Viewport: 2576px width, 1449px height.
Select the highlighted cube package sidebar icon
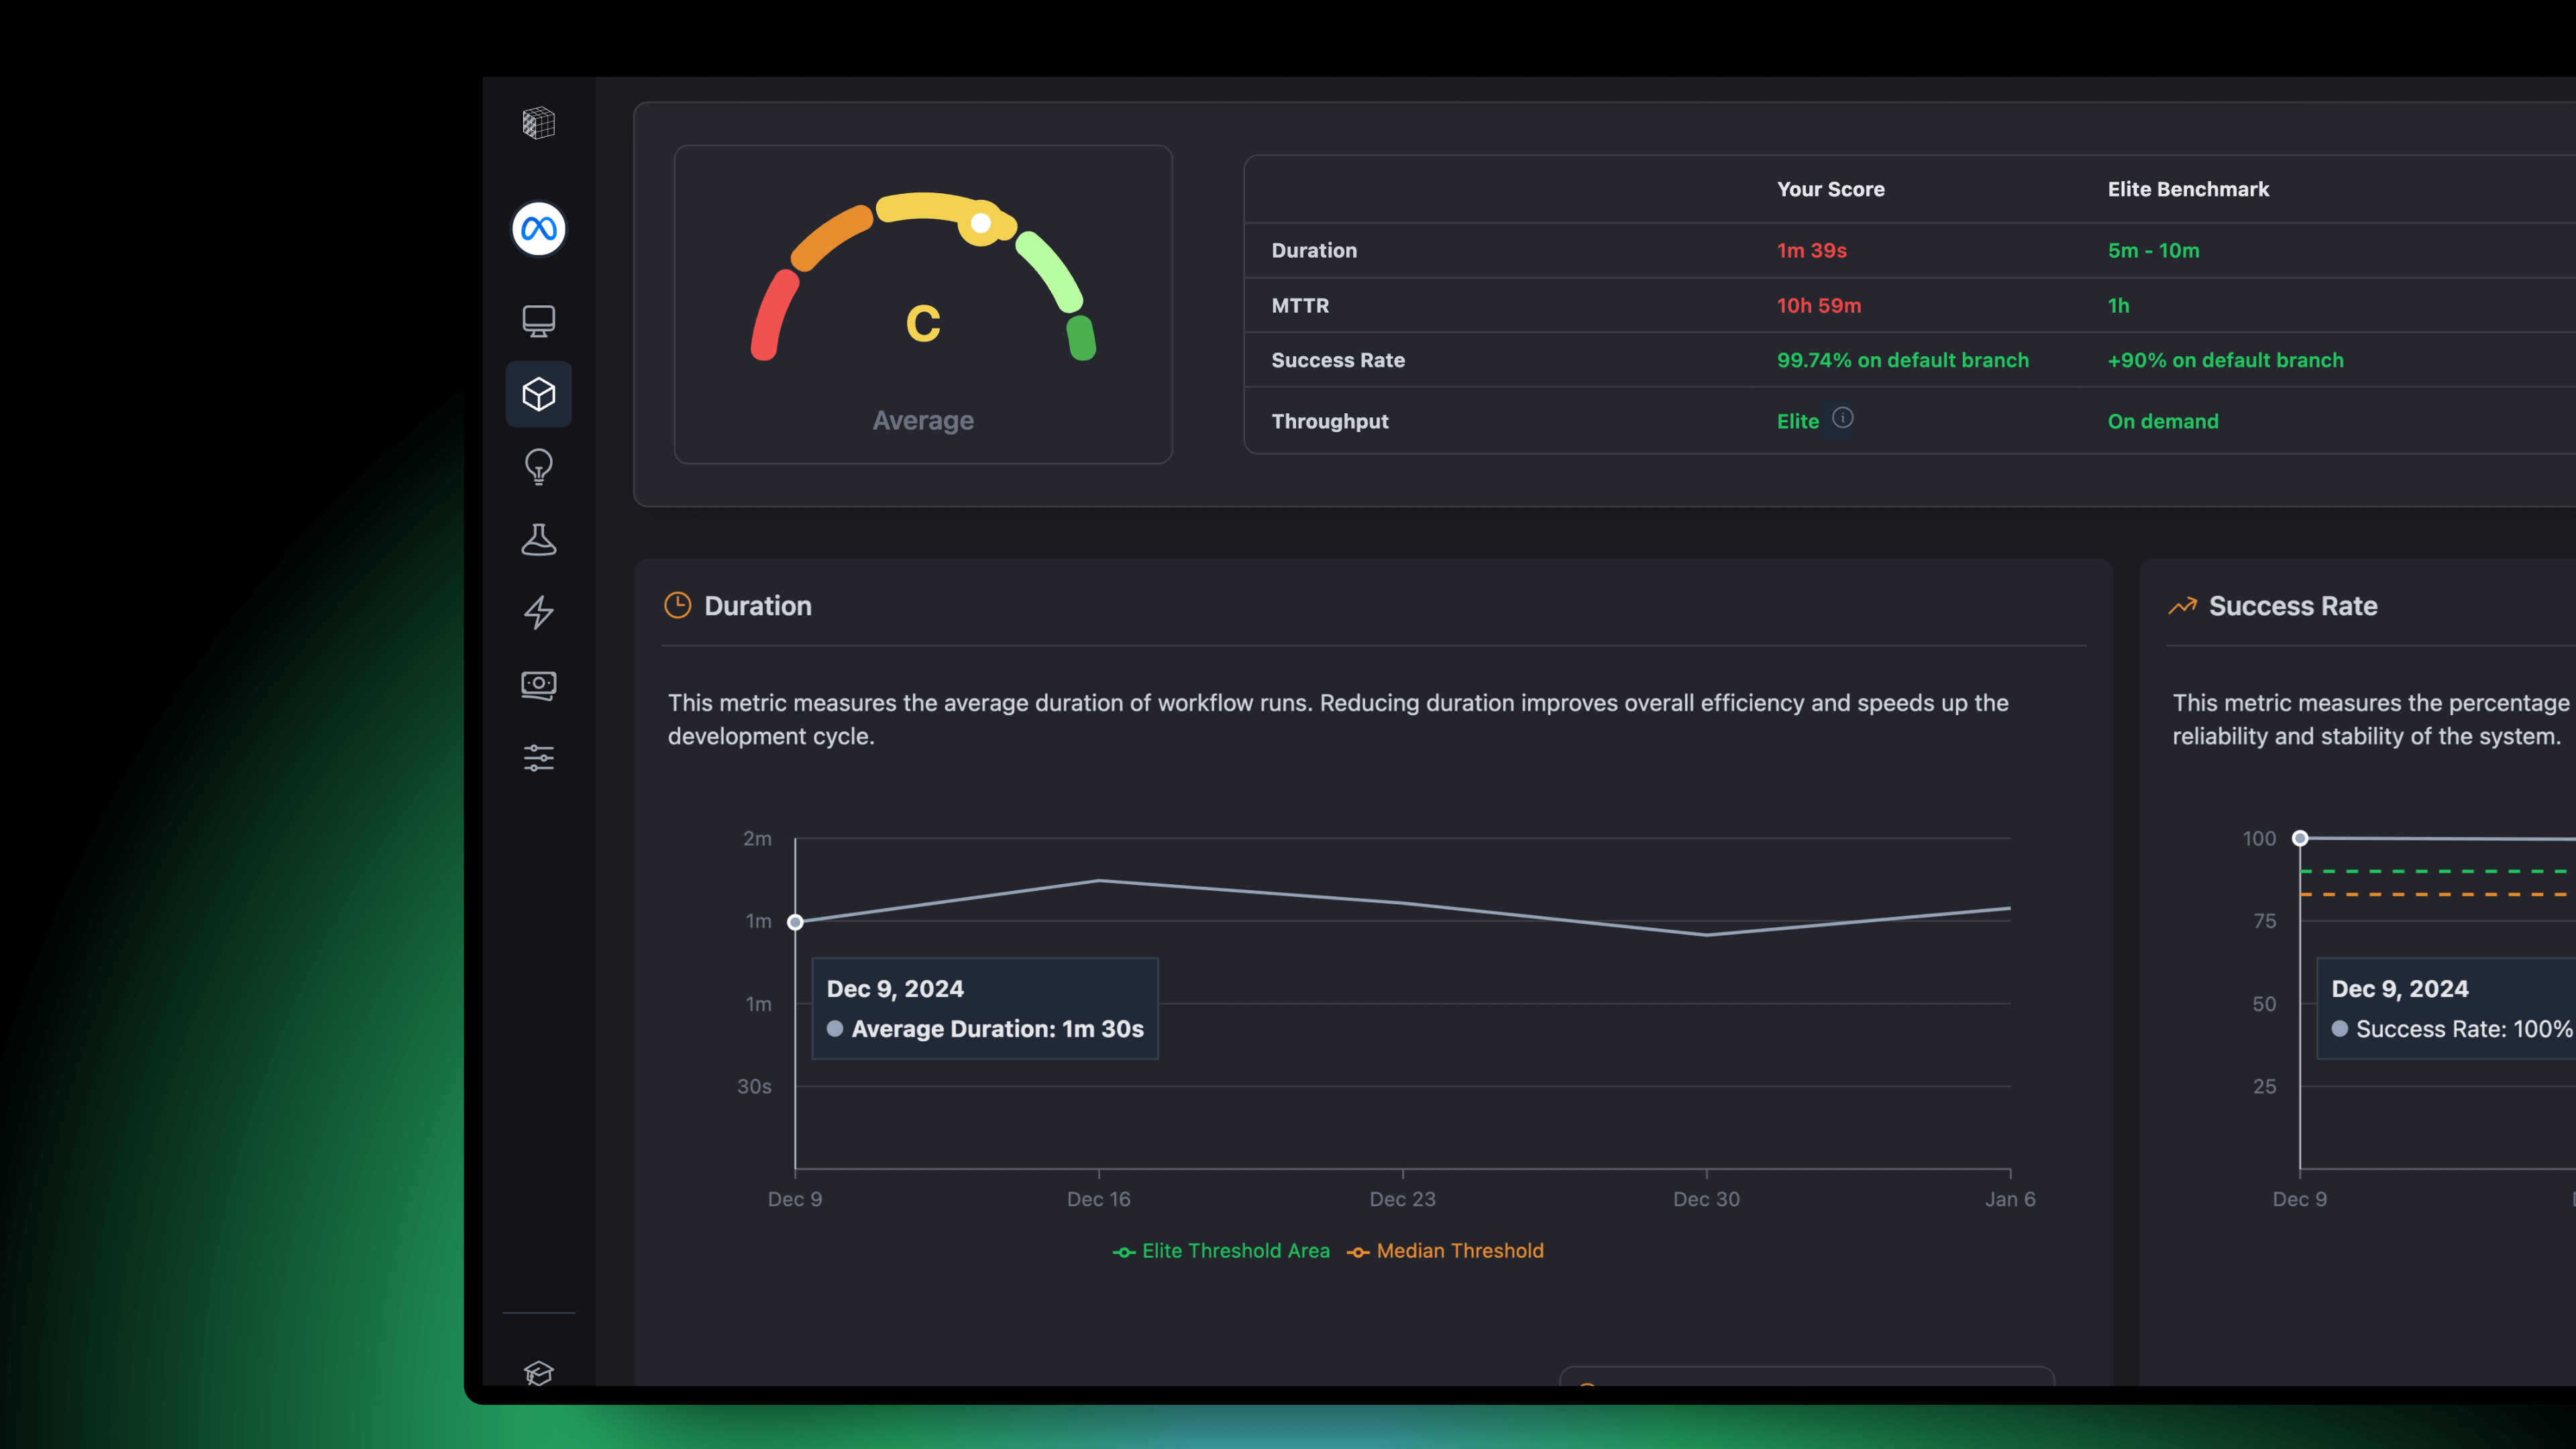538,394
